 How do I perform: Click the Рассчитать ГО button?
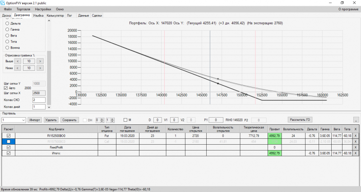click(300, 119)
